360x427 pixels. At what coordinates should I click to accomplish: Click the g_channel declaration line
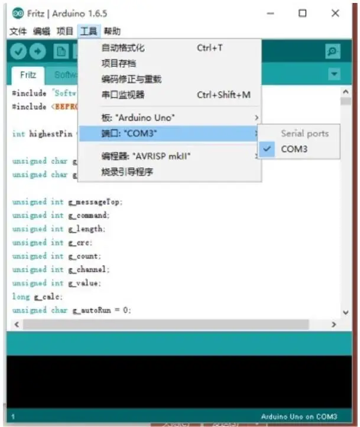coord(61,269)
